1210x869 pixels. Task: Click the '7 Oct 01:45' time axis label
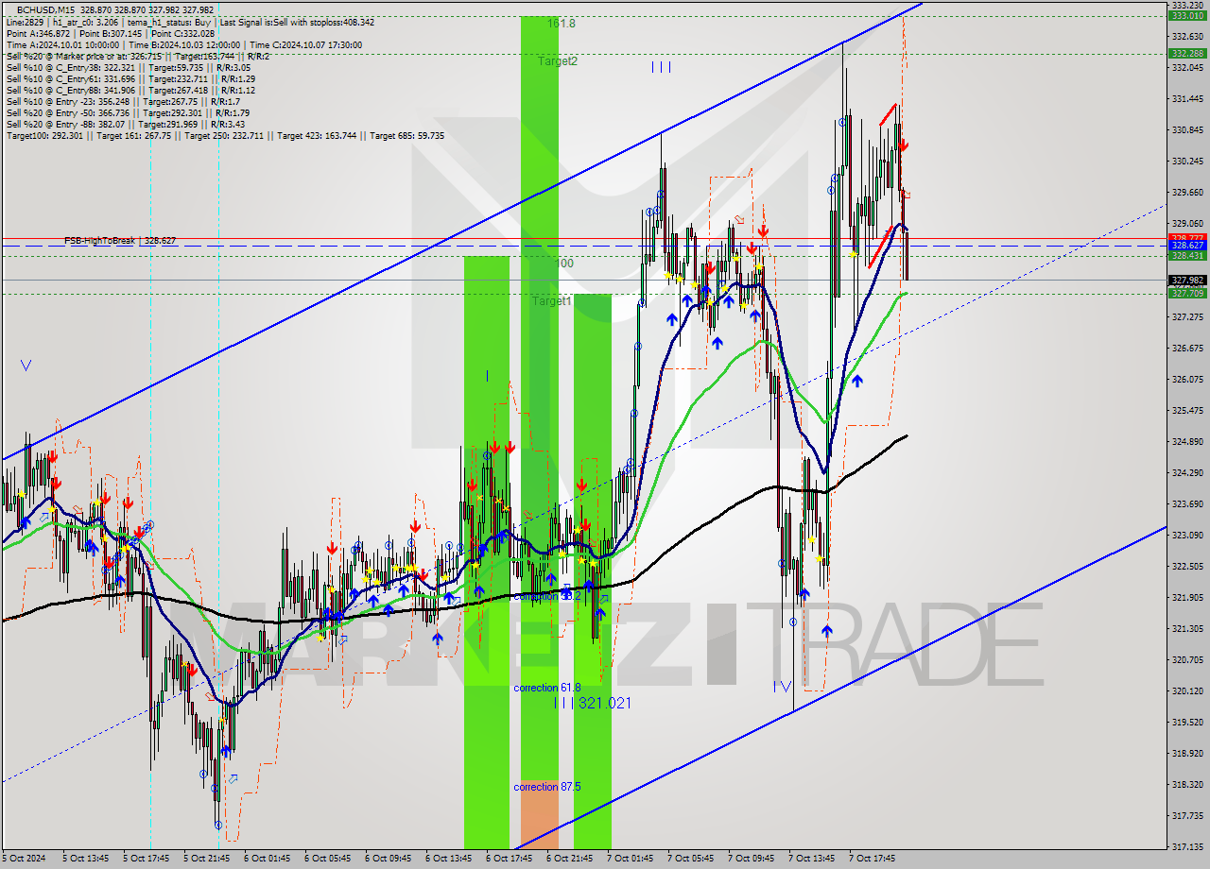pyautogui.click(x=631, y=859)
